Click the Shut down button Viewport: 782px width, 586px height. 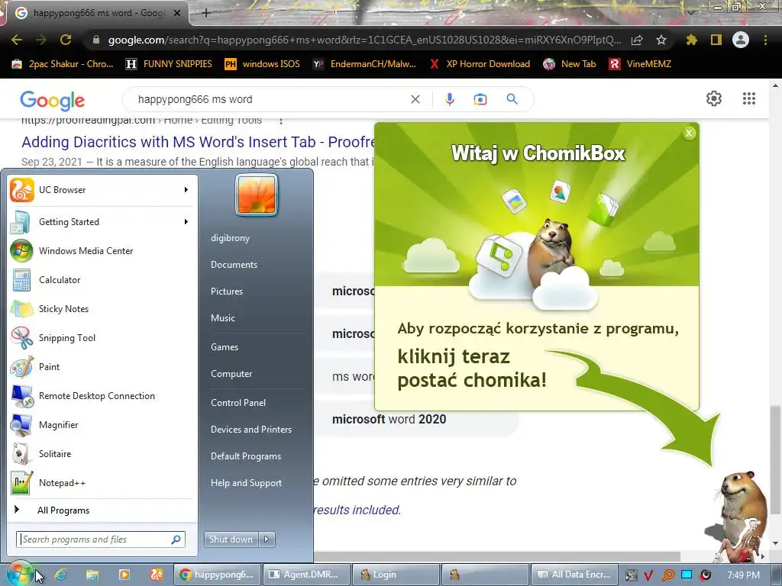click(x=231, y=539)
